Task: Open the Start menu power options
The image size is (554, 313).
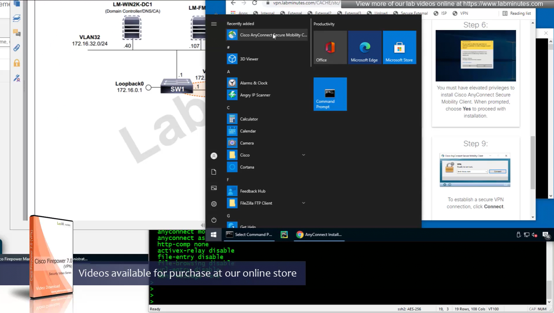Action: (x=214, y=220)
